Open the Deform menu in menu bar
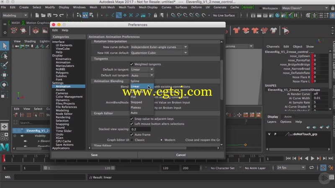The width and height of the screenshot is (335, 188). click(196, 7)
